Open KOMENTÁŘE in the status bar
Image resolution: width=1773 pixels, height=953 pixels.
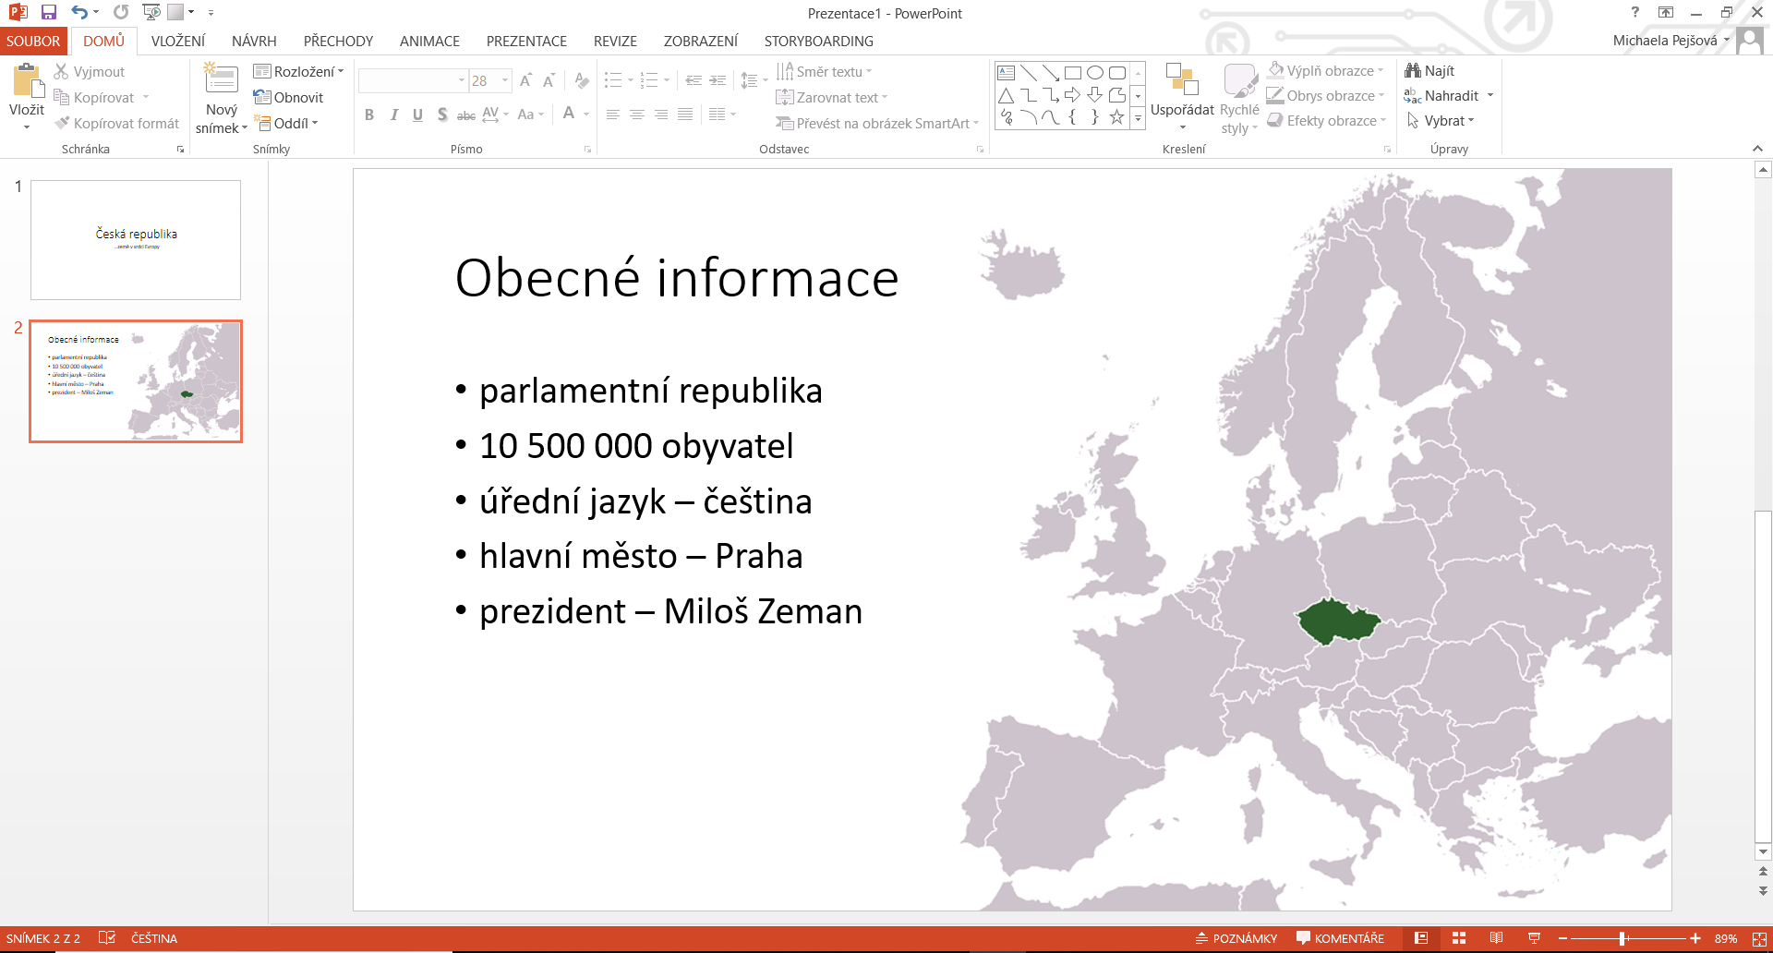click(1340, 938)
